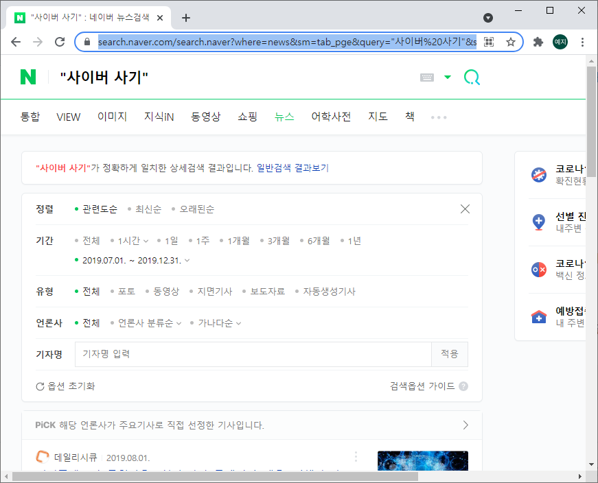Click the 데일리시큐 publisher logo
Image resolution: width=598 pixels, height=483 pixels.
tap(43, 457)
